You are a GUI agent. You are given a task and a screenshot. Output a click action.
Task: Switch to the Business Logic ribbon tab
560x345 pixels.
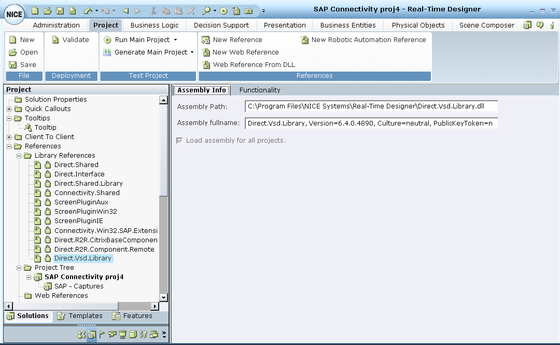(x=155, y=25)
